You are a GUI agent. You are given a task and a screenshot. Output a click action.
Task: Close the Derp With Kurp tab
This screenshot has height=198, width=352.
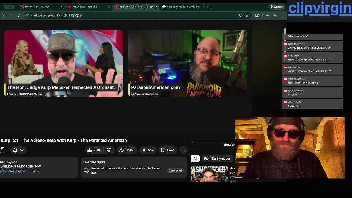coord(156,7)
